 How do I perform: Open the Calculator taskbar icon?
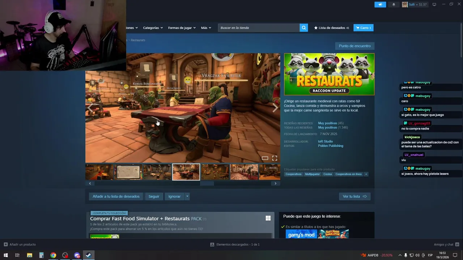pos(41,255)
